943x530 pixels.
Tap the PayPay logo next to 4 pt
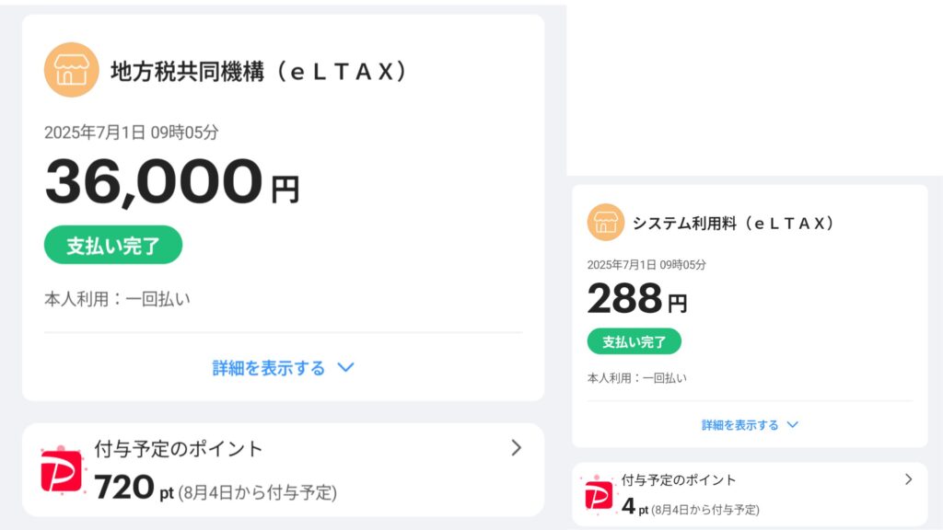[x=599, y=494]
